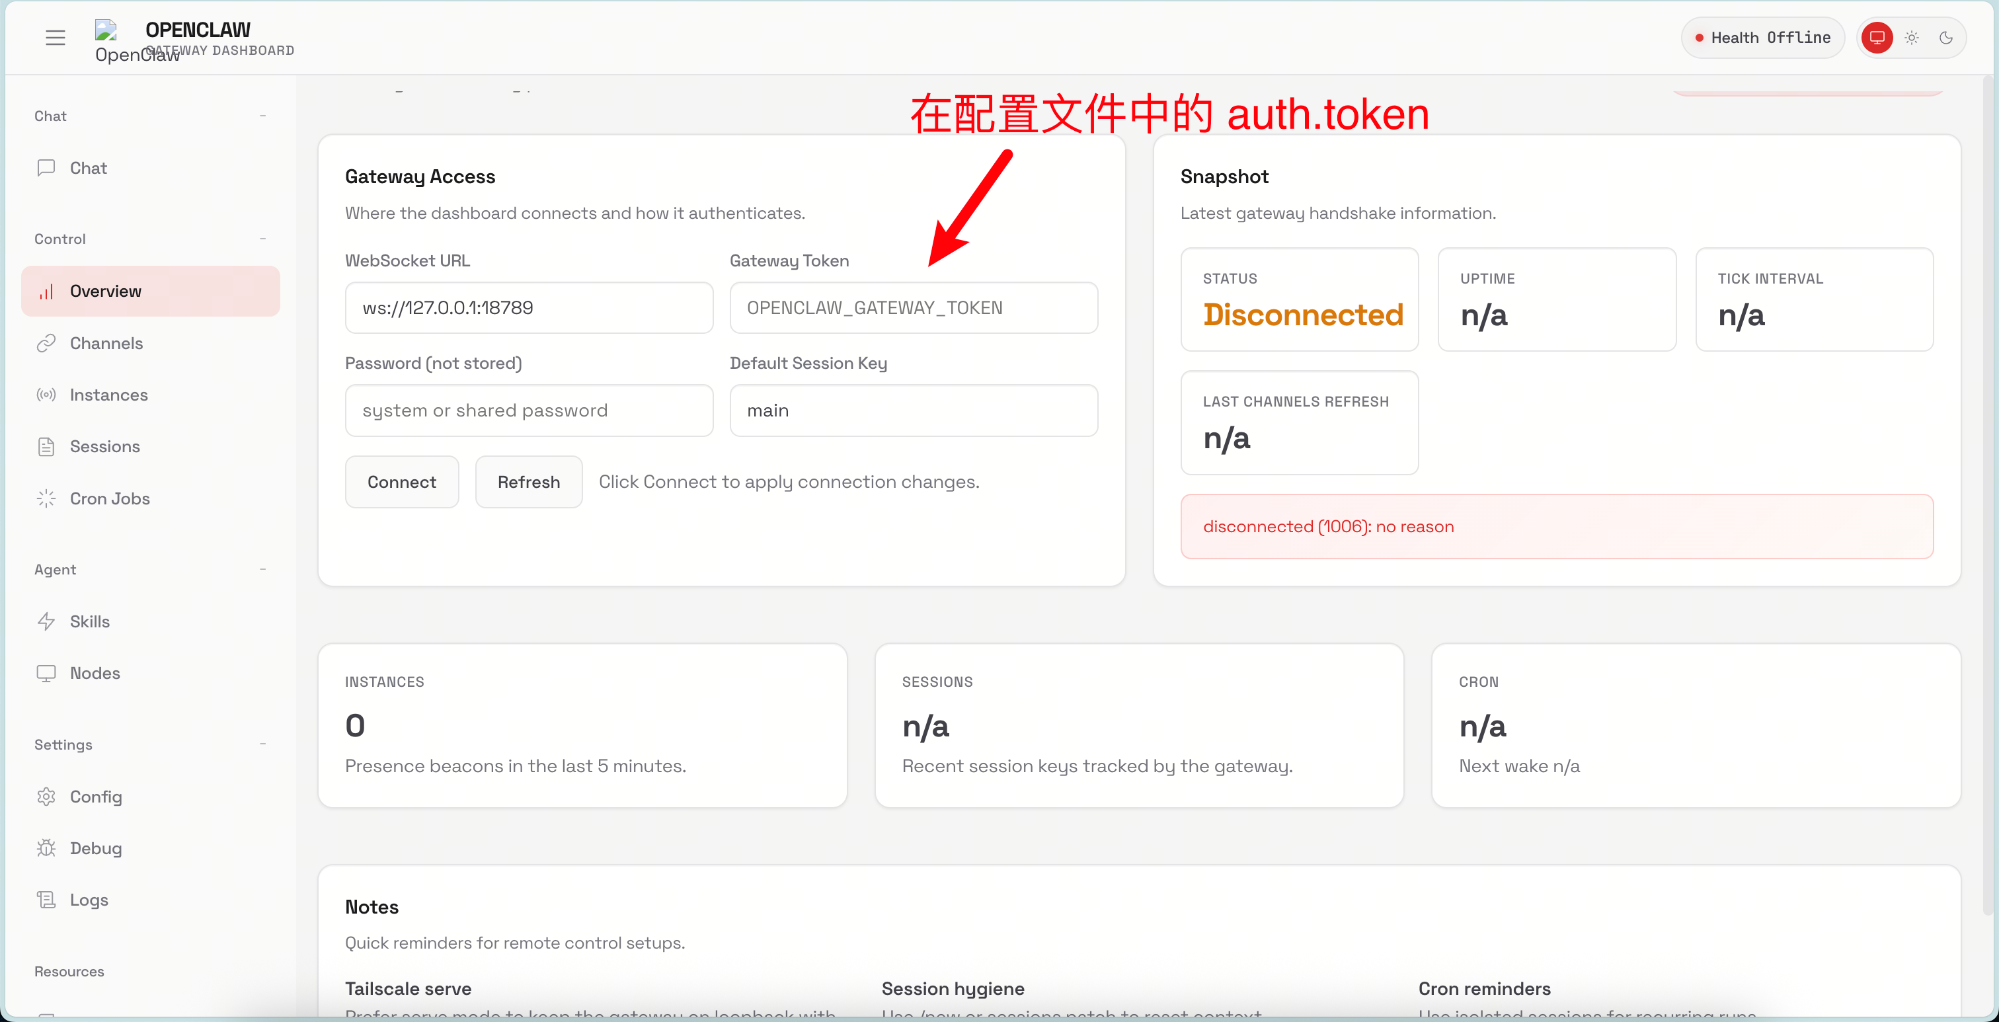
Task: Open the Chat sidebar item
Action: 88,169
